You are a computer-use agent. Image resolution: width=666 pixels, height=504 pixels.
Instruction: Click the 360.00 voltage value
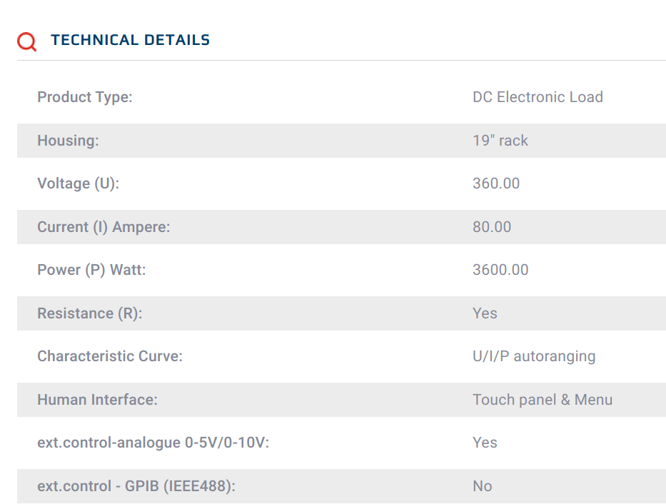496,183
